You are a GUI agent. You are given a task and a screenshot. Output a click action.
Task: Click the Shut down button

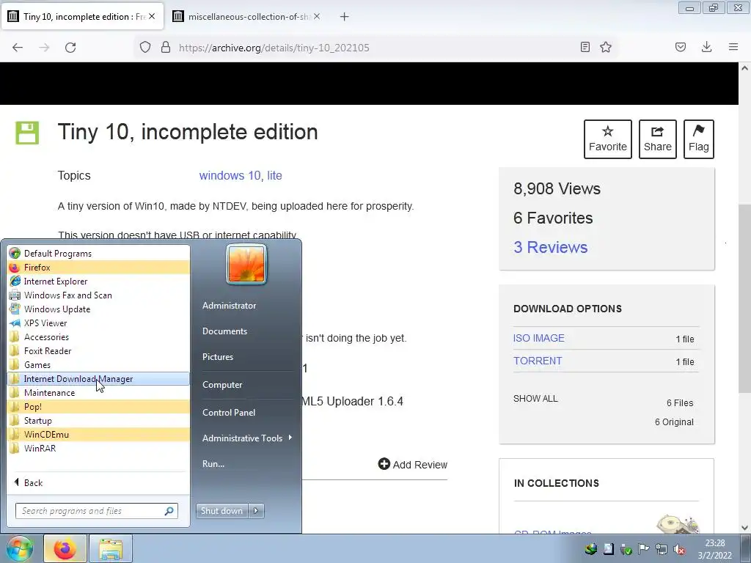coord(222,511)
